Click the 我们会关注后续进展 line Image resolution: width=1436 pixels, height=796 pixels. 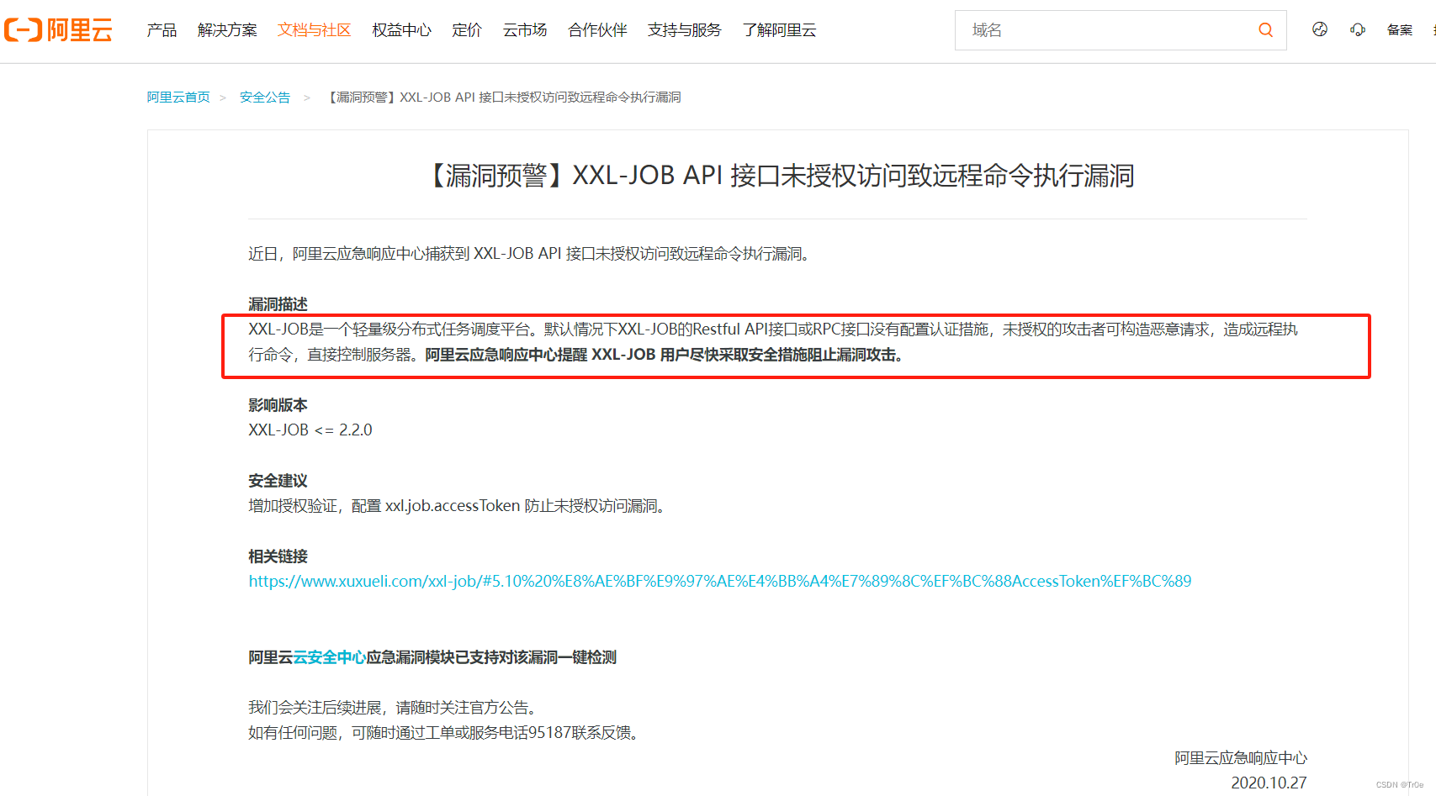[x=394, y=708]
